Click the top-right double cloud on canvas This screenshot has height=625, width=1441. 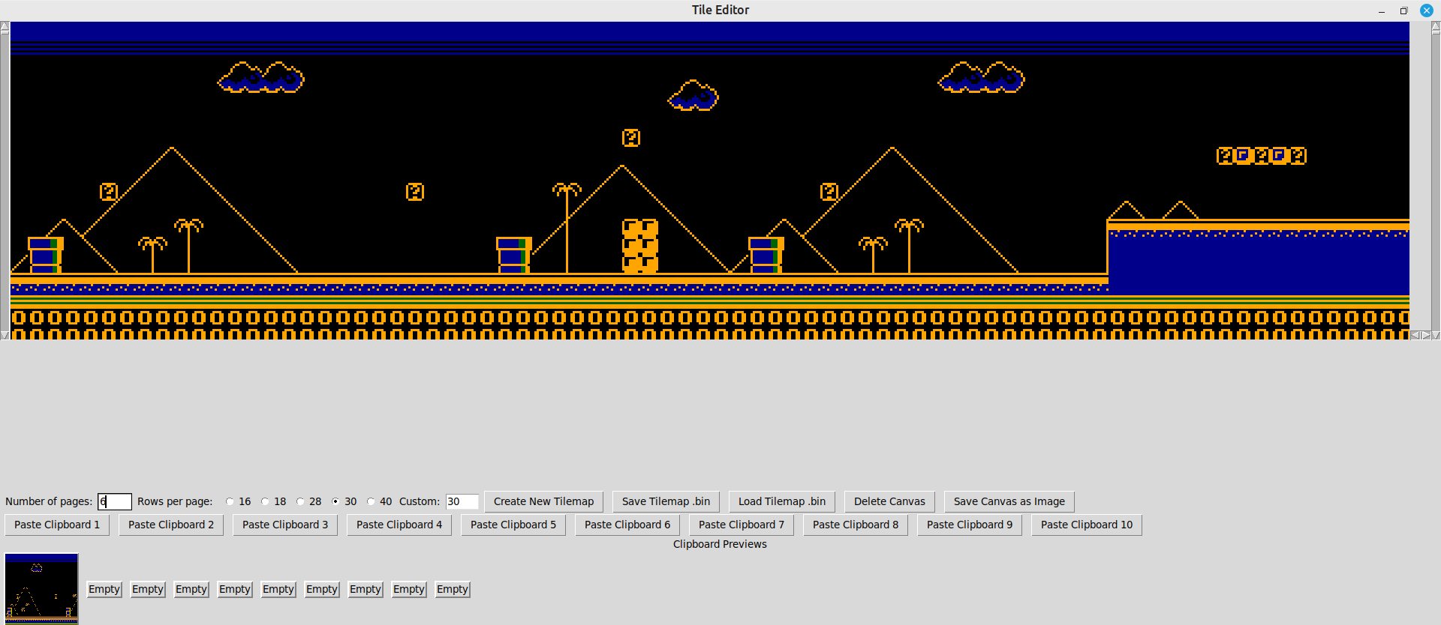[982, 77]
